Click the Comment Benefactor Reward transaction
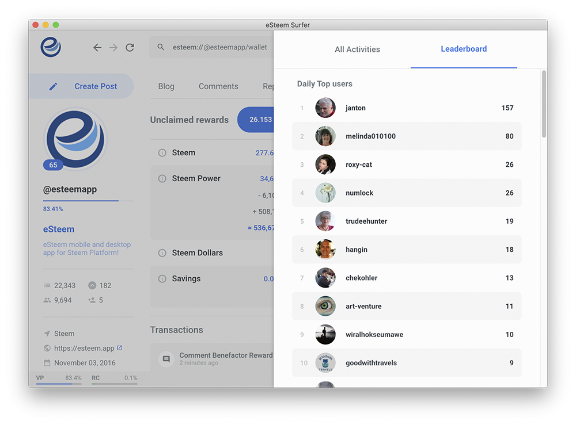Image resolution: width=576 pixels, height=425 pixels. coord(212,359)
